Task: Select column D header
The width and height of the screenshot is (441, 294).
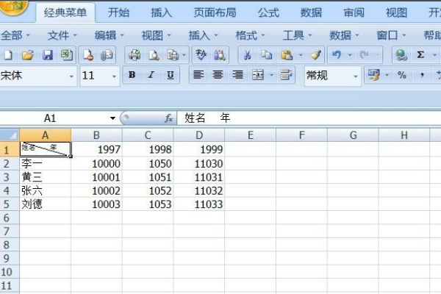Action: (199, 135)
